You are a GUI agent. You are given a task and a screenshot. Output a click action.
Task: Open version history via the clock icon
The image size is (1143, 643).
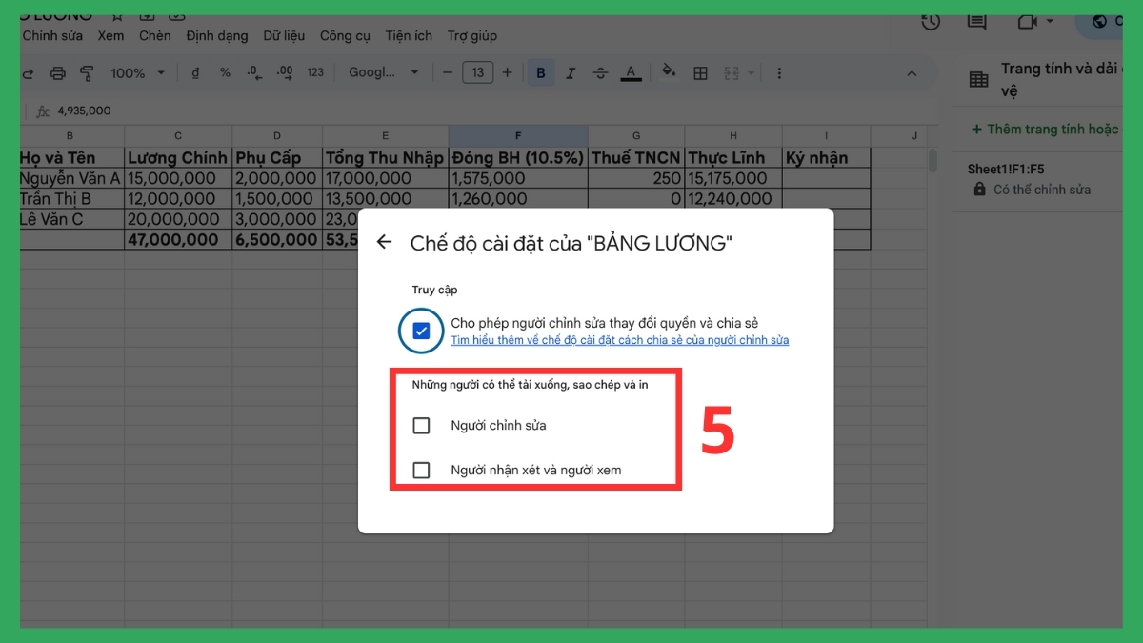tap(930, 19)
